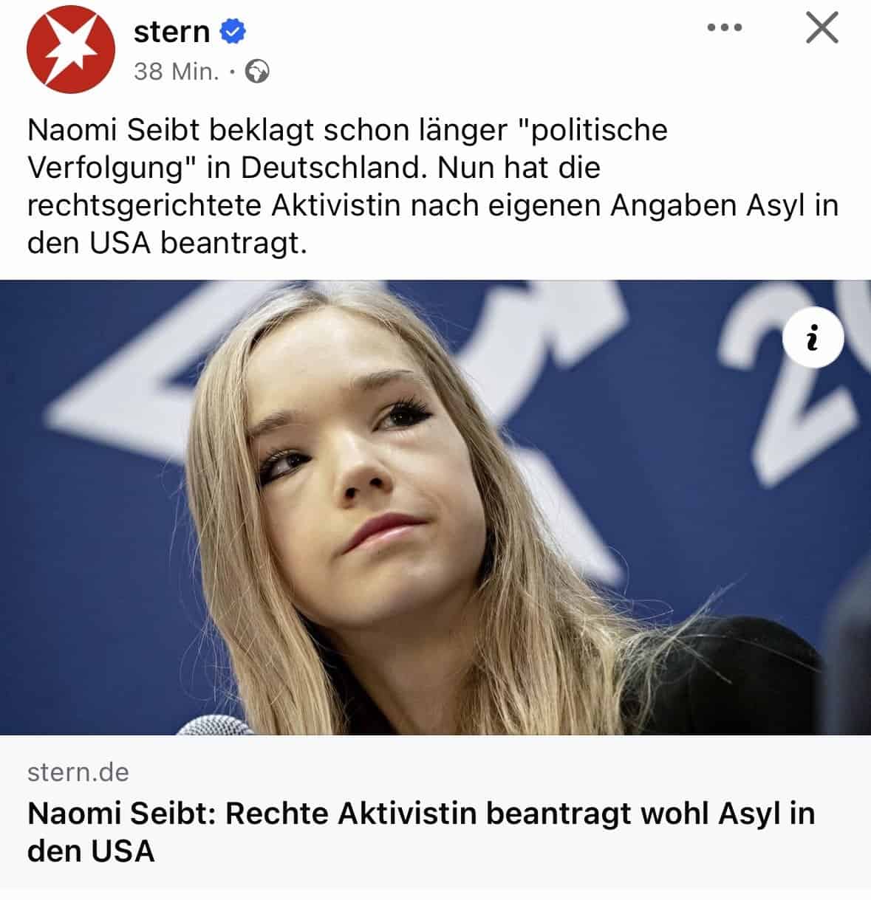Screen dimensions: 871x900
Task: Click the quoted phrase politische Verfolgung
Action: click(347, 149)
